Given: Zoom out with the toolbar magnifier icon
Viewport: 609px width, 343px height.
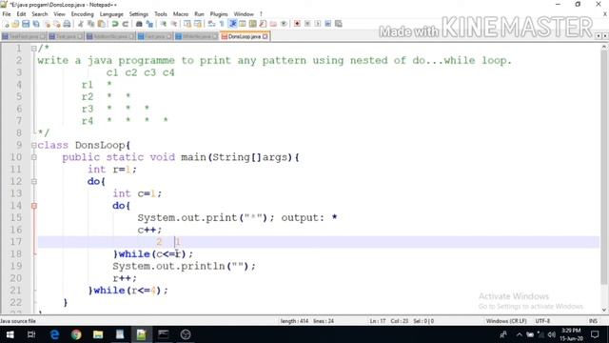Looking at the screenshot, I should (174, 24).
